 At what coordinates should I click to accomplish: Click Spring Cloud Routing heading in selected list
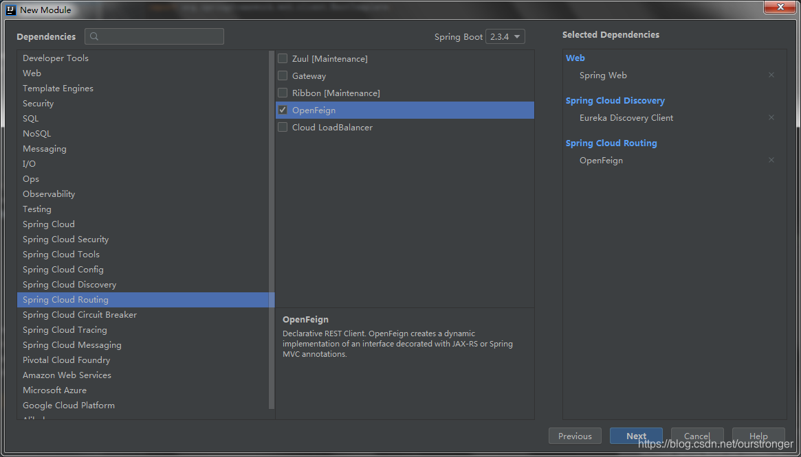611,143
